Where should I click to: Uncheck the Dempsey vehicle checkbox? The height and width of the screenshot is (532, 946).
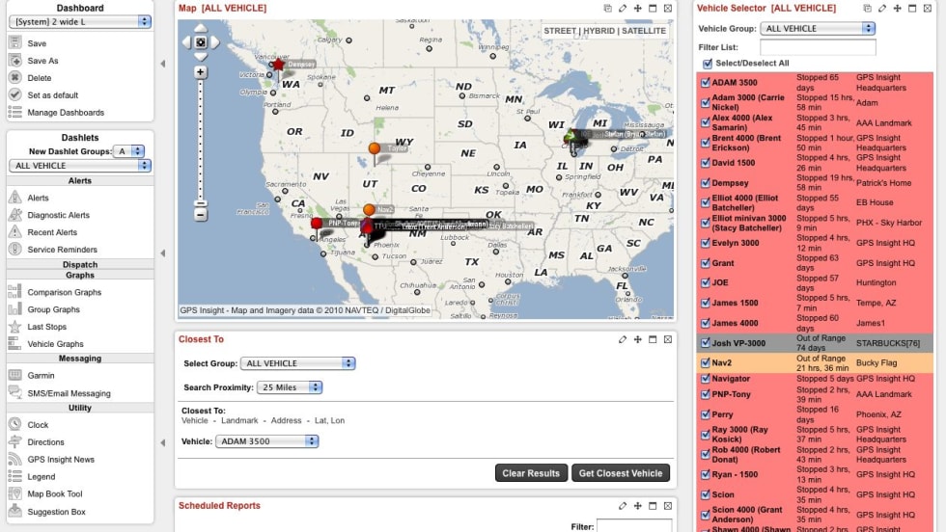tap(705, 183)
